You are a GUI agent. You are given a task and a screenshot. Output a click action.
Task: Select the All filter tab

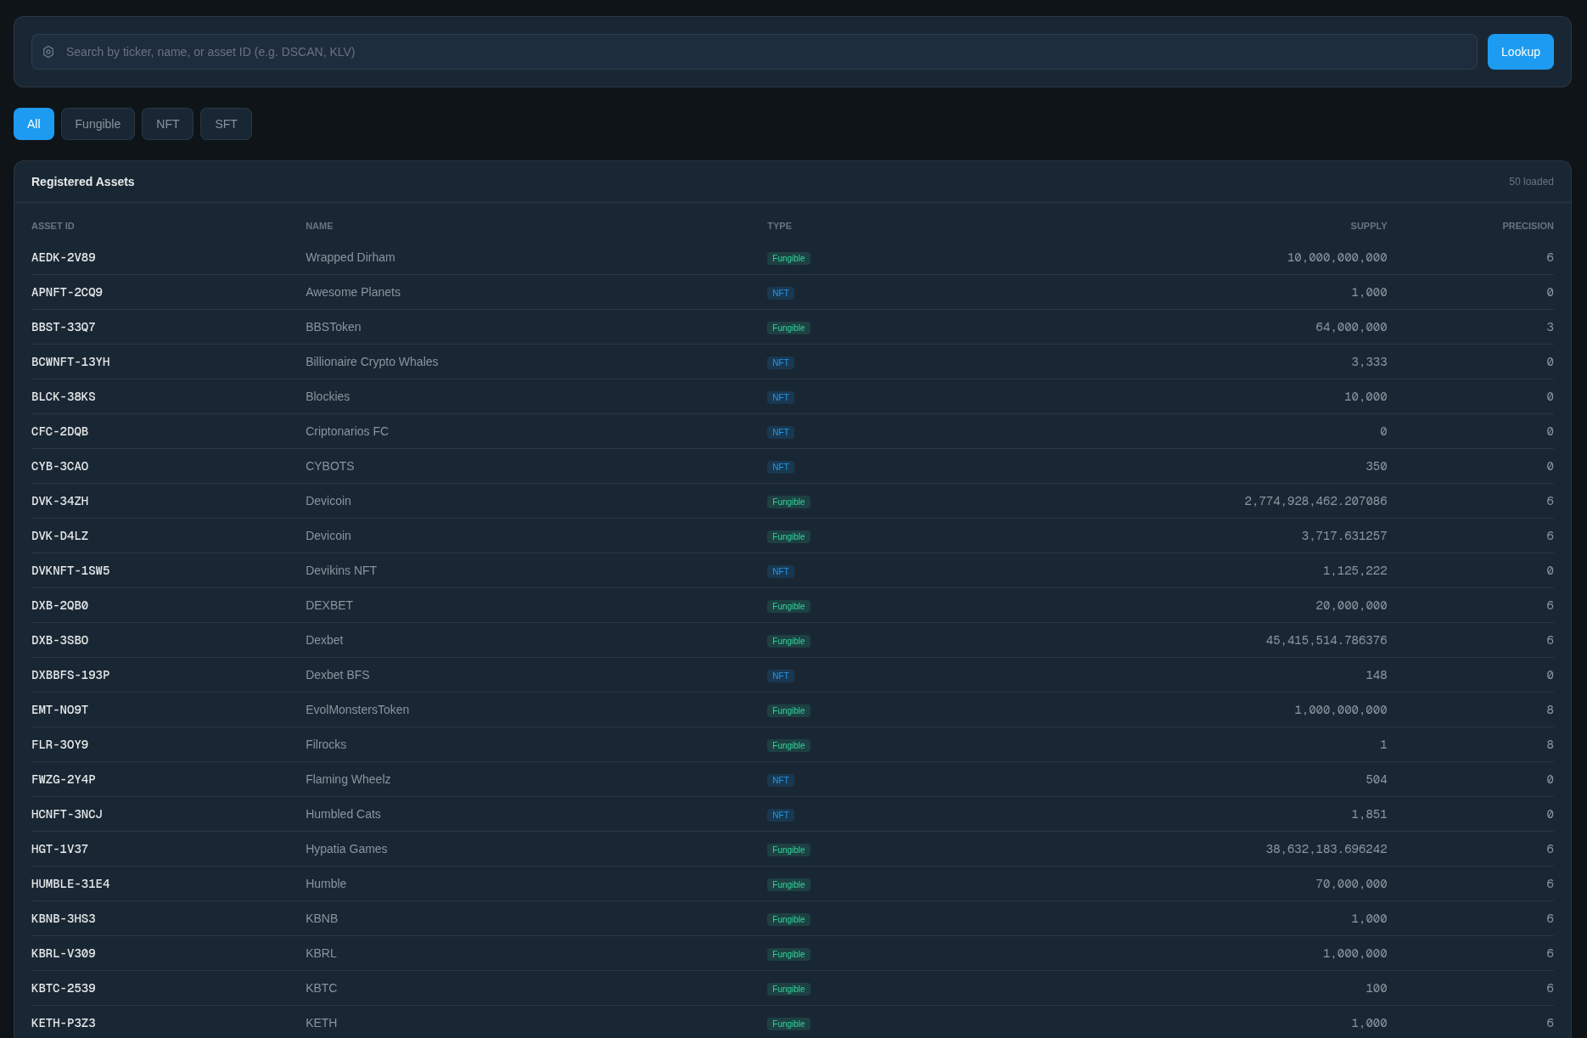pyautogui.click(x=33, y=124)
